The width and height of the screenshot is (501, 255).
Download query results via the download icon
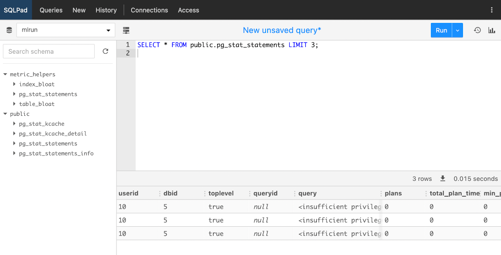443,178
